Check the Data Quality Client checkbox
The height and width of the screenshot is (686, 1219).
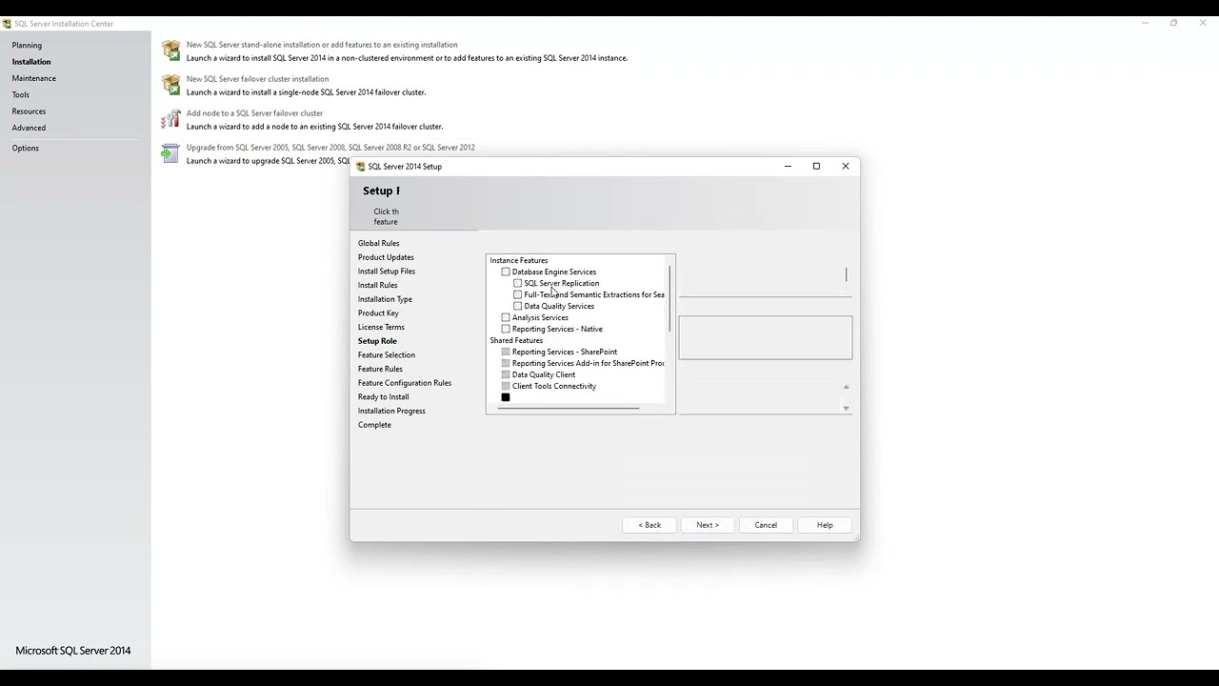point(506,374)
